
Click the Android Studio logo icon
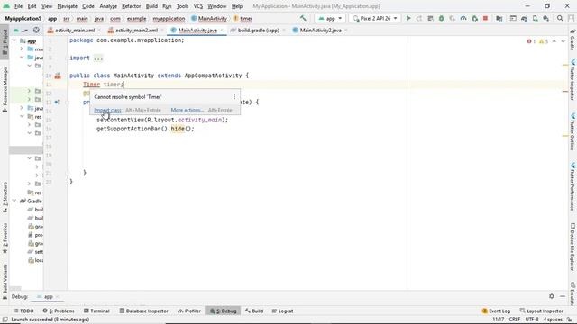click(x=6, y=6)
